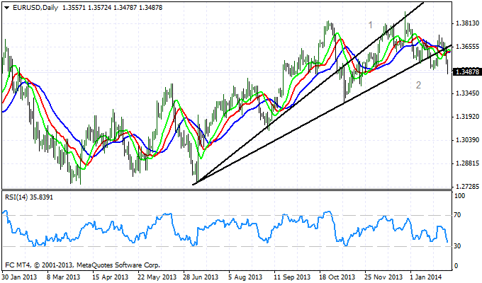The image size is (482, 283).
Task: Click the date label 5 Aug 2013
Action: point(246,277)
